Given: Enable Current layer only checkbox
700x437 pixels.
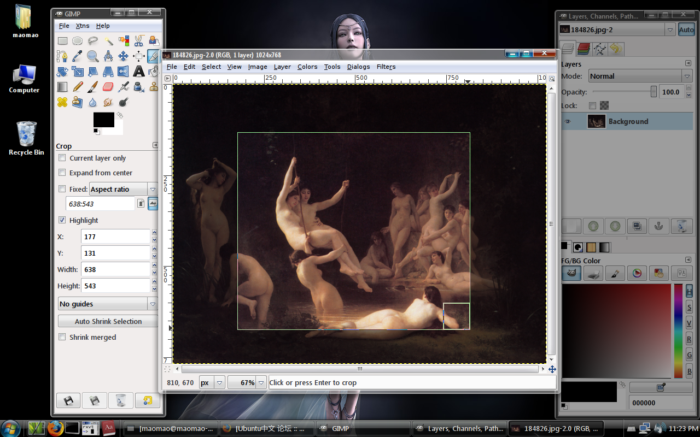Looking at the screenshot, I should tap(62, 158).
